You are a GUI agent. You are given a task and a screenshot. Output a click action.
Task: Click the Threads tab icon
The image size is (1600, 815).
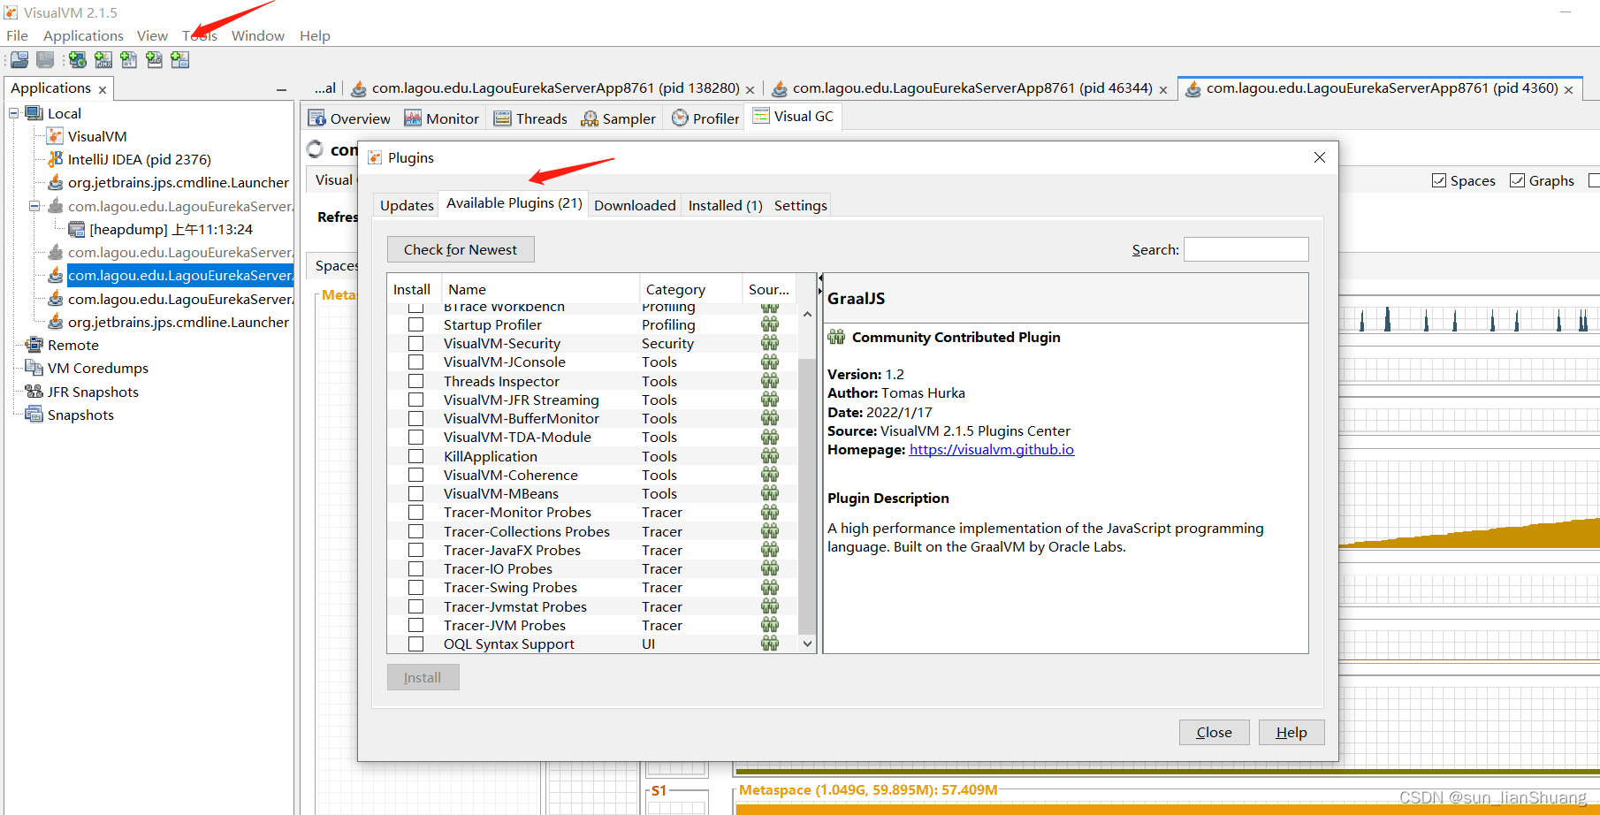(x=502, y=118)
